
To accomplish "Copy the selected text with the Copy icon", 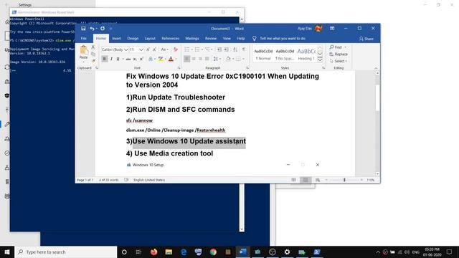I will pos(93,54).
